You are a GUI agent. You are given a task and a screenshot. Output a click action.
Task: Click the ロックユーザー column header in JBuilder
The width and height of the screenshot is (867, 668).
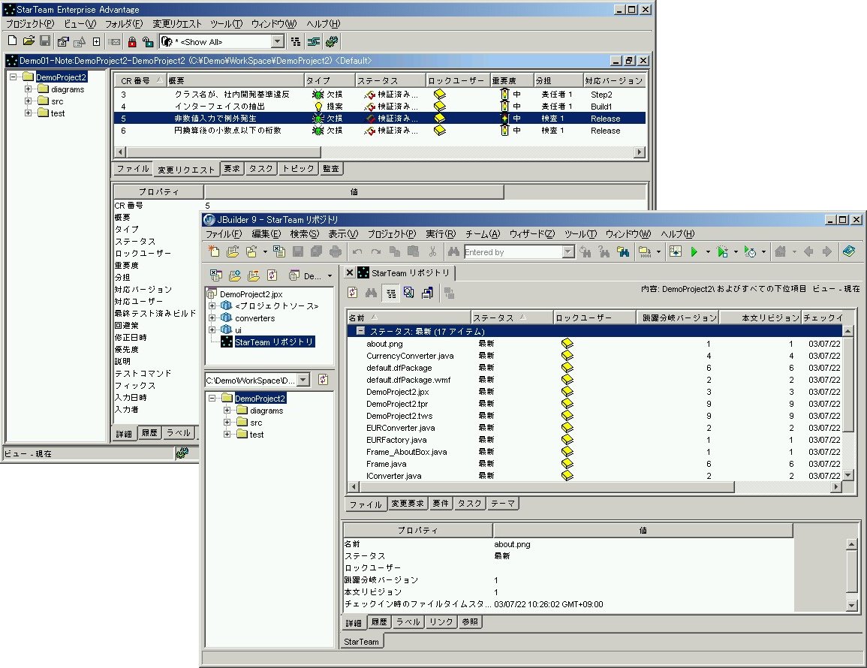[595, 317]
